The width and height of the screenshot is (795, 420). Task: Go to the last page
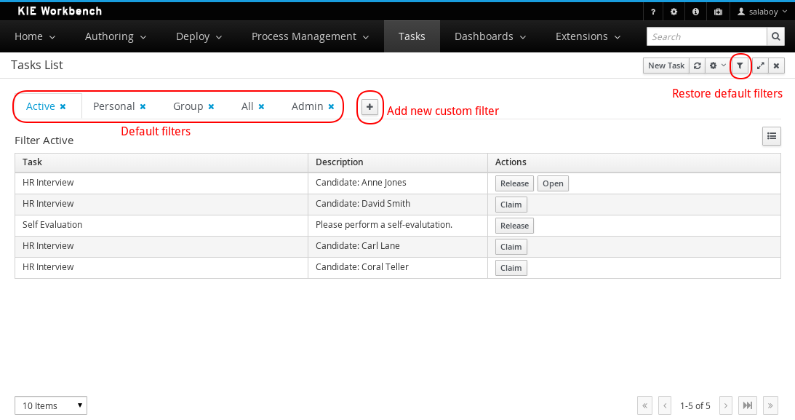click(x=770, y=405)
